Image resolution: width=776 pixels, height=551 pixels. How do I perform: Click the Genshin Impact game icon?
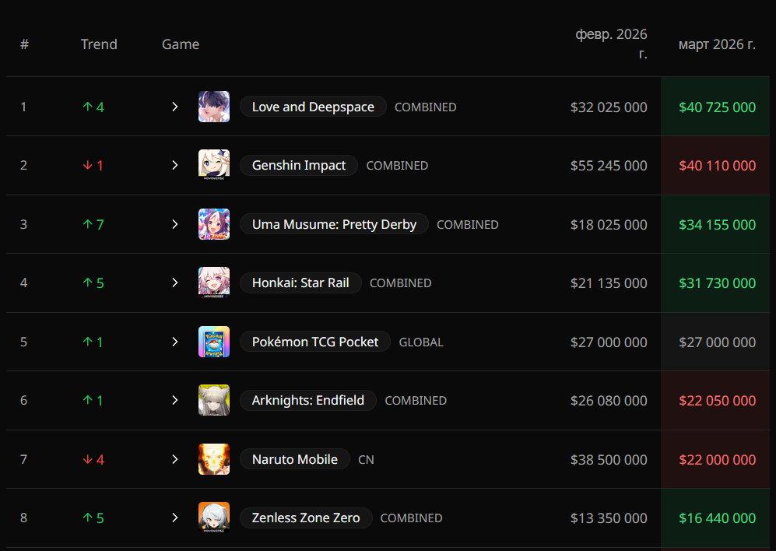tap(214, 165)
